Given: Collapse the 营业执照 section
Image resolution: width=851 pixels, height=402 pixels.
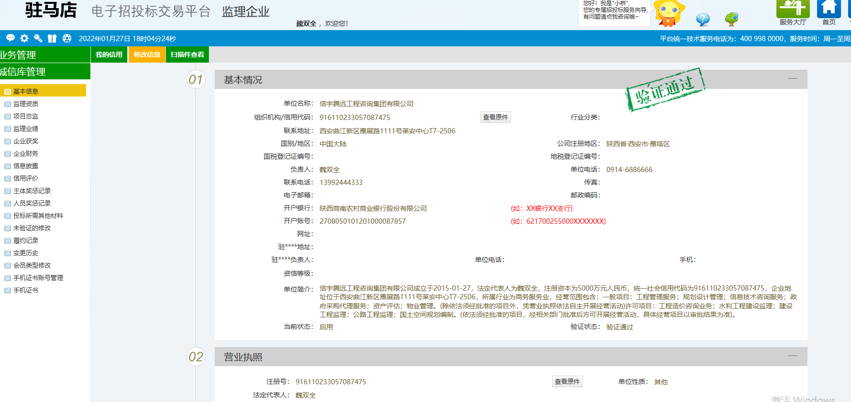Looking at the screenshot, I should tap(793, 356).
